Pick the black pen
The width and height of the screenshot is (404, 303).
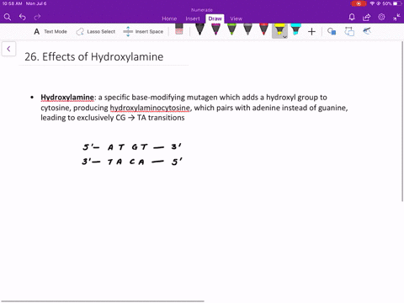pos(199,29)
